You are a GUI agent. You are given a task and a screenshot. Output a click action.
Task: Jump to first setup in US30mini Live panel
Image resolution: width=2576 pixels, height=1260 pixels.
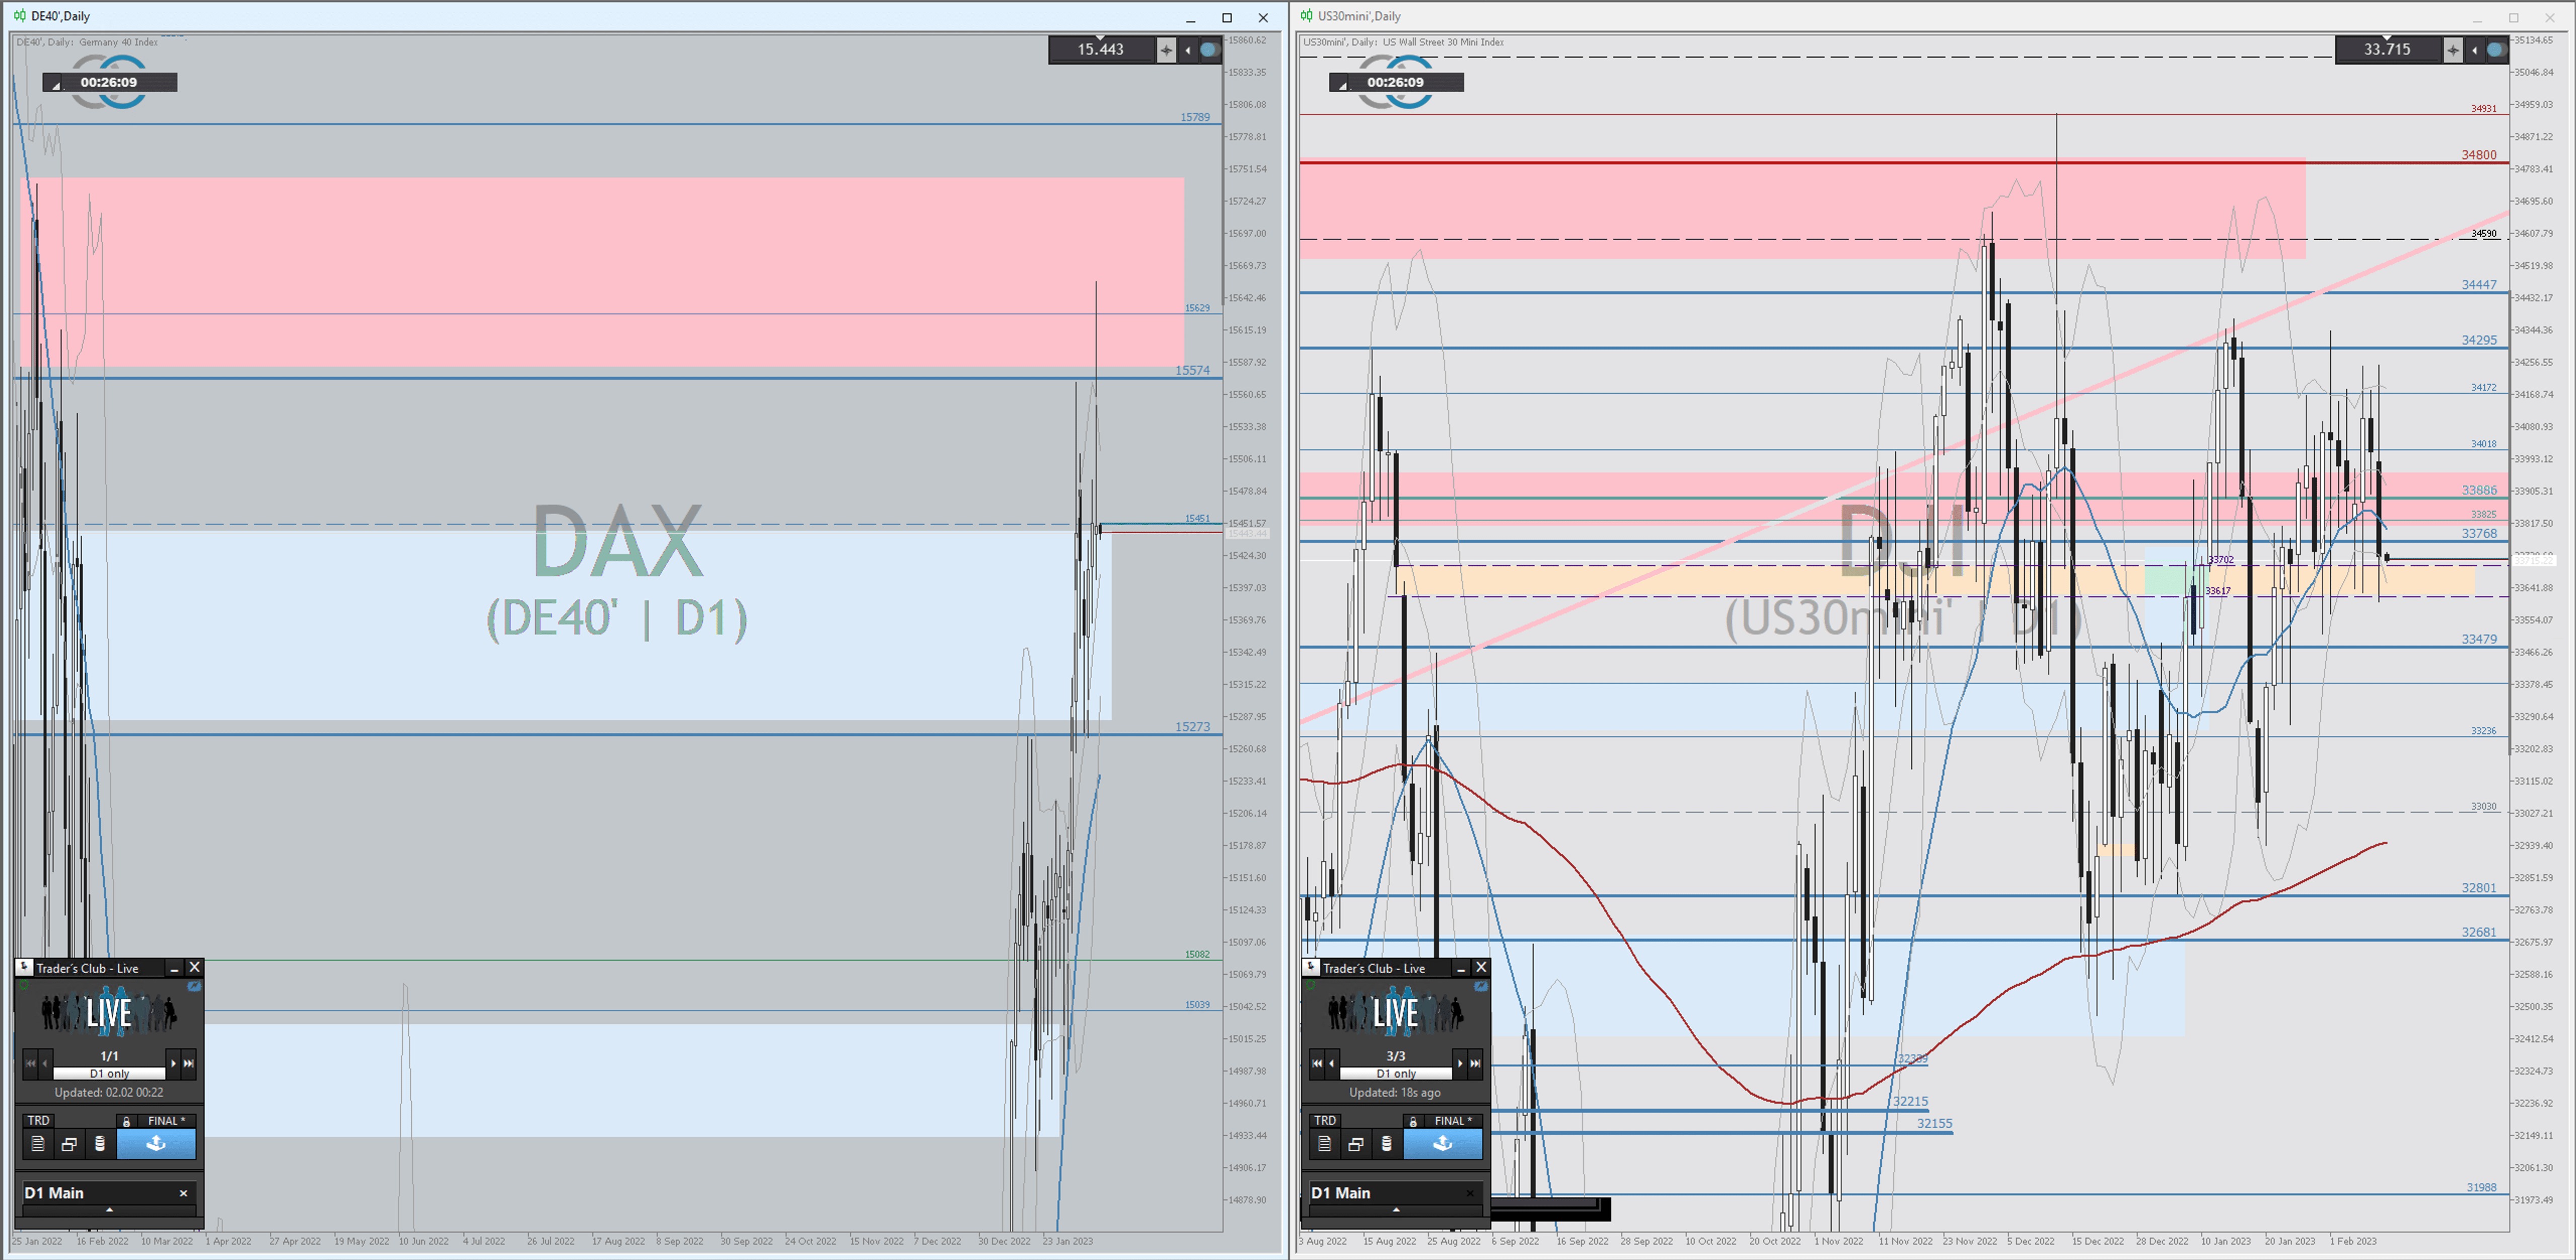pos(1317,1063)
